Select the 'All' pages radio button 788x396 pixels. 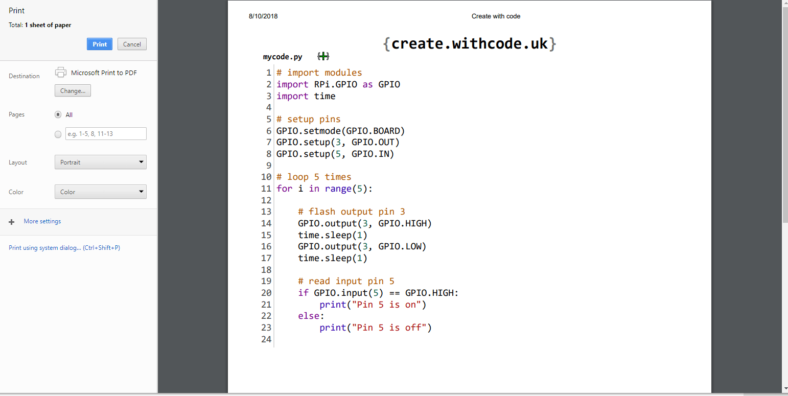(58, 114)
